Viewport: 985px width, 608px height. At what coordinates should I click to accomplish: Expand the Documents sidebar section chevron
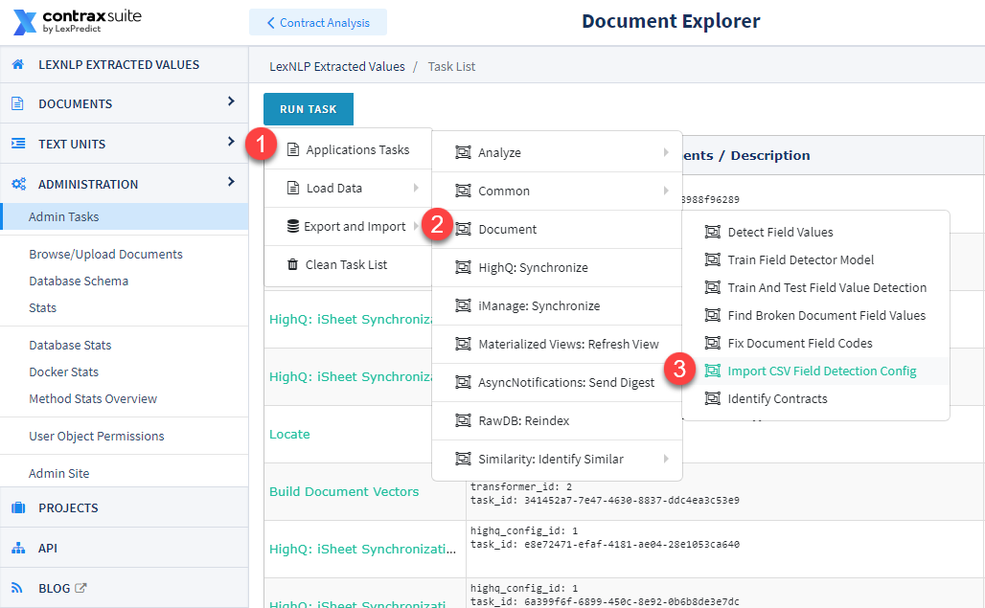click(x=231, y=101)
